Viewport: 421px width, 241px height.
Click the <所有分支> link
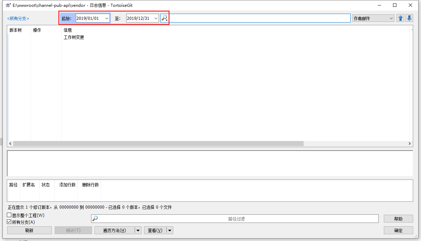click(18, 18)
